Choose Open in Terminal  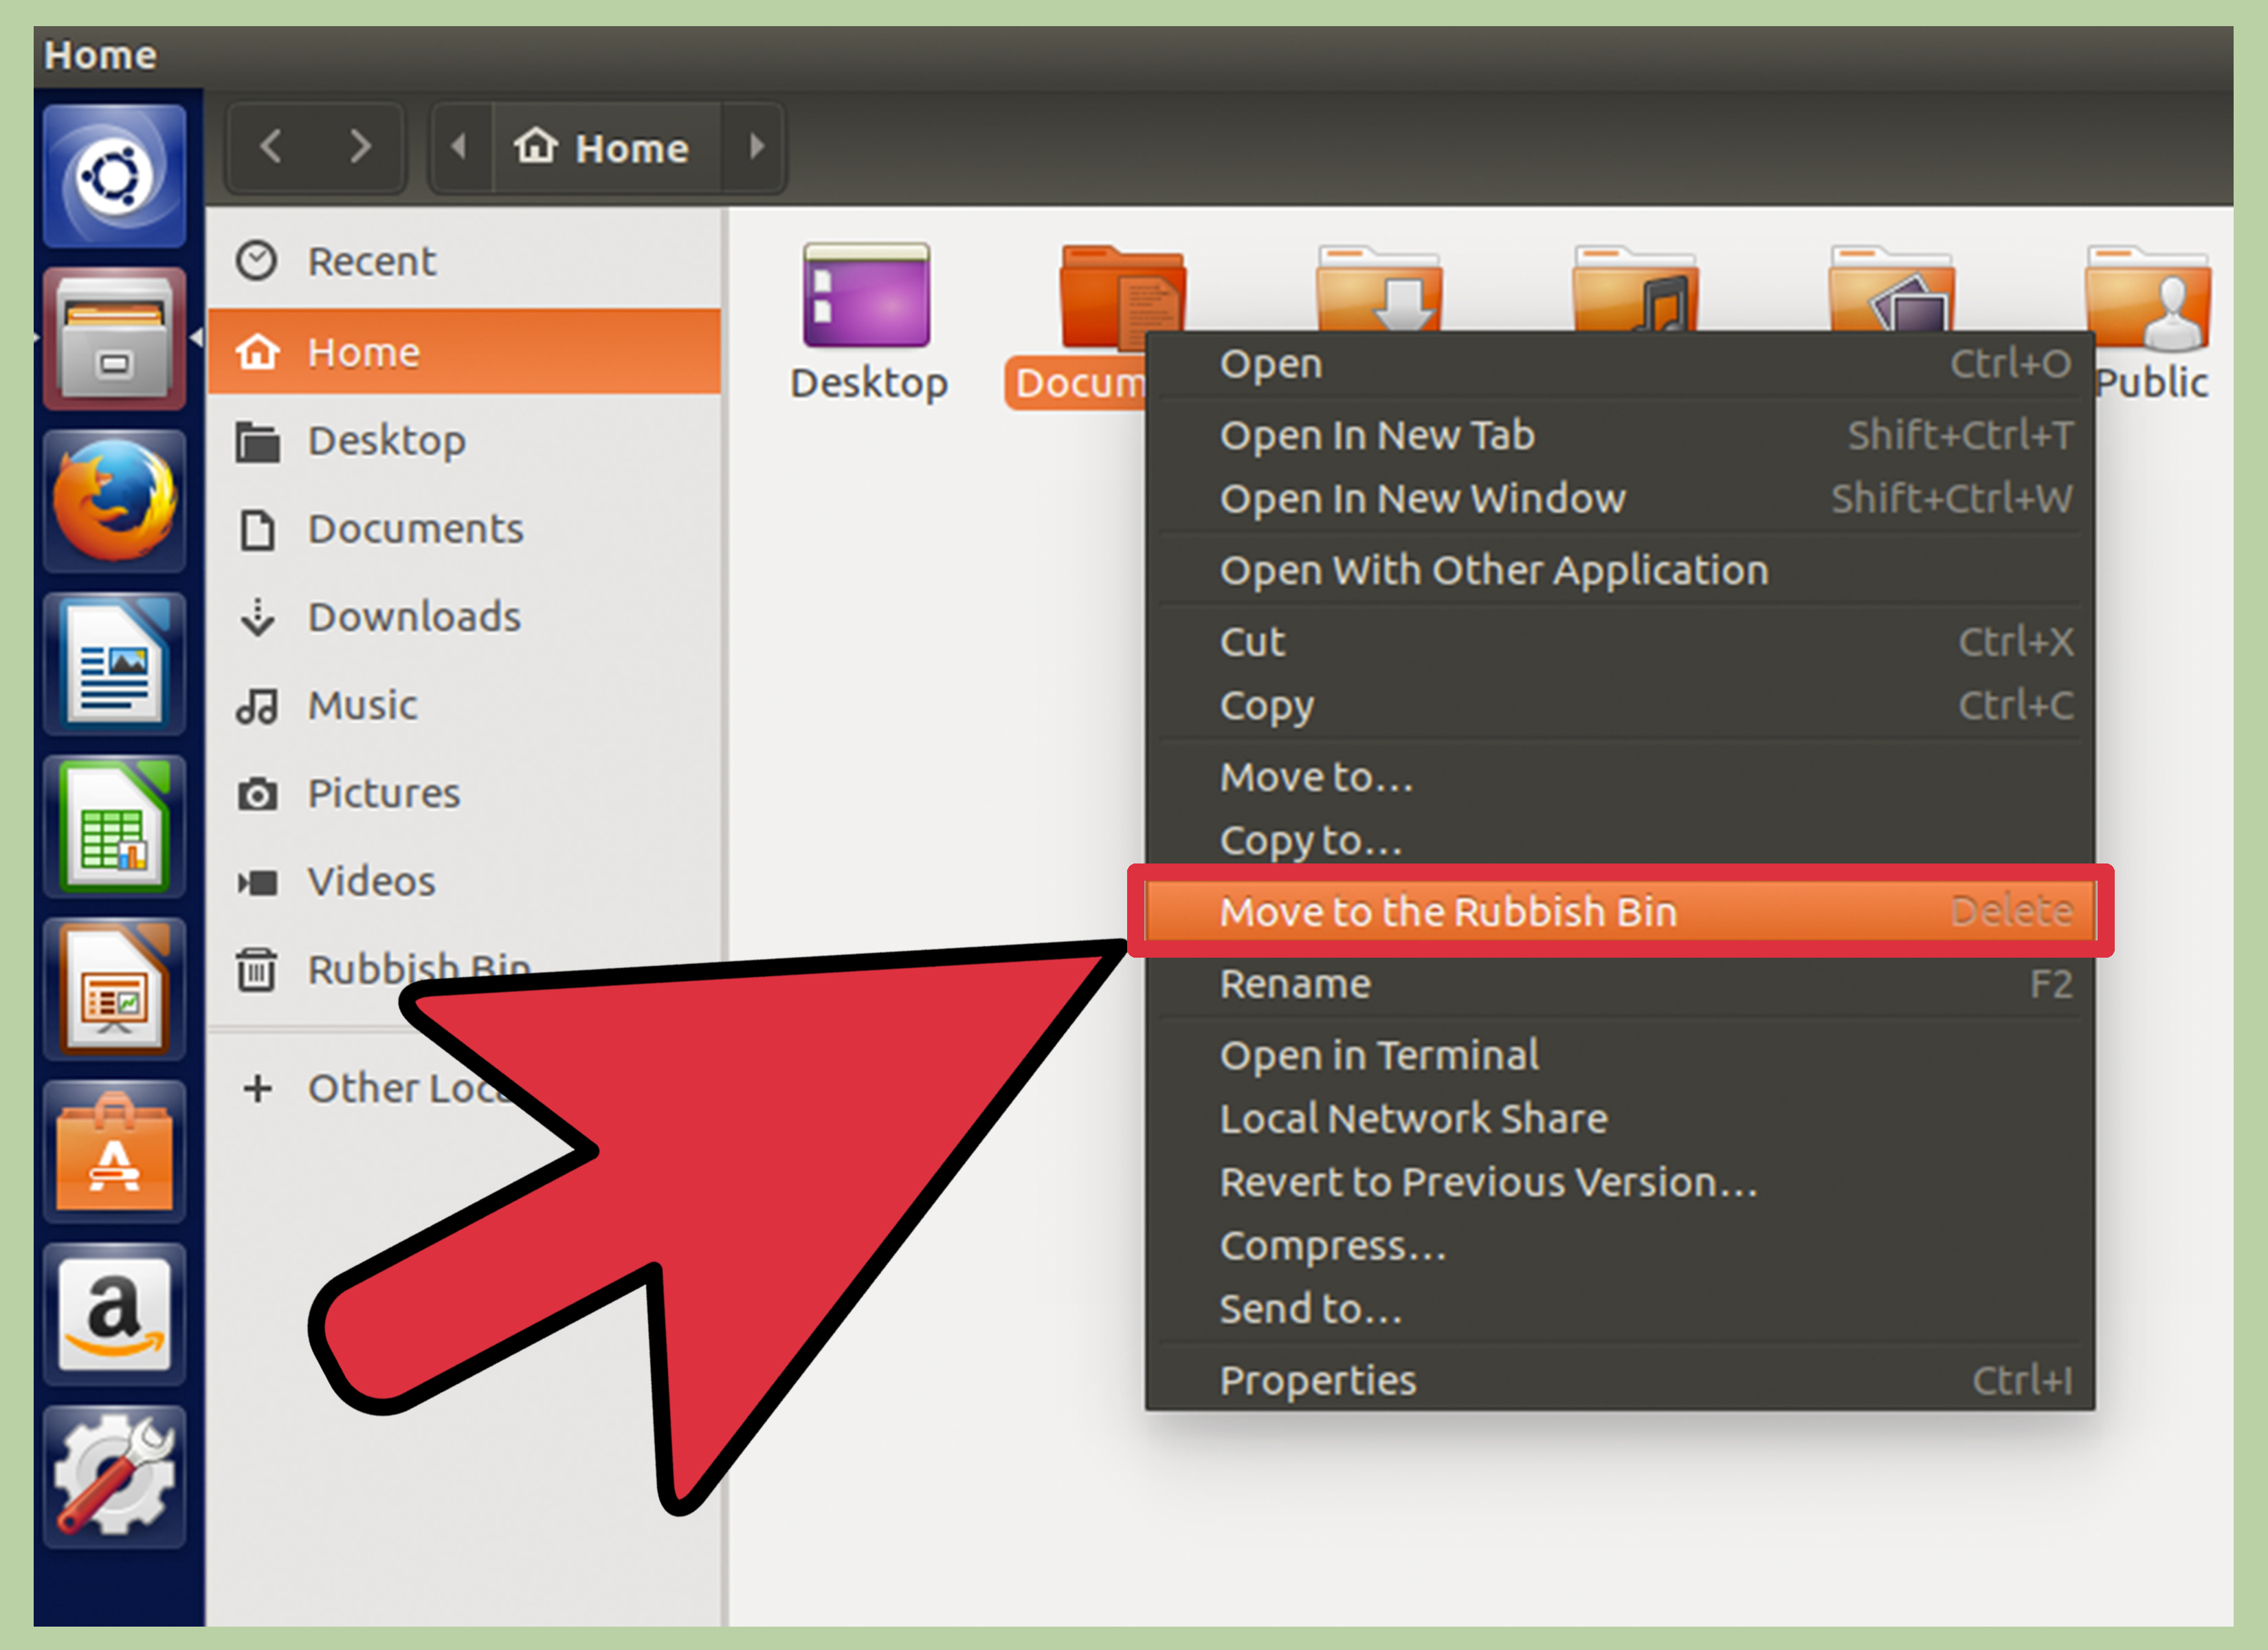(x=1620, y=1055)
